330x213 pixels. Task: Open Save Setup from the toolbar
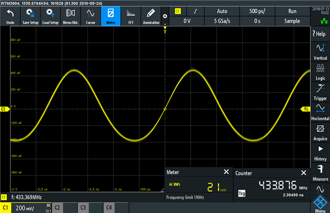[30, 16]
